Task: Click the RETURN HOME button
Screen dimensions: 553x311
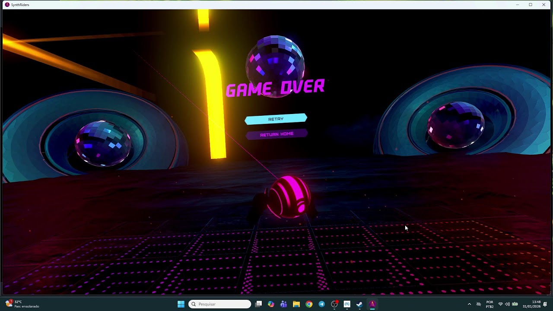Action: point(276,134)
